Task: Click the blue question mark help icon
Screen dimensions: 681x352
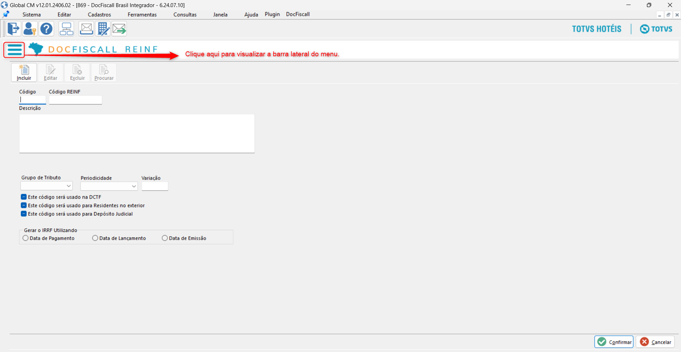Action: (x=46, y=29)
